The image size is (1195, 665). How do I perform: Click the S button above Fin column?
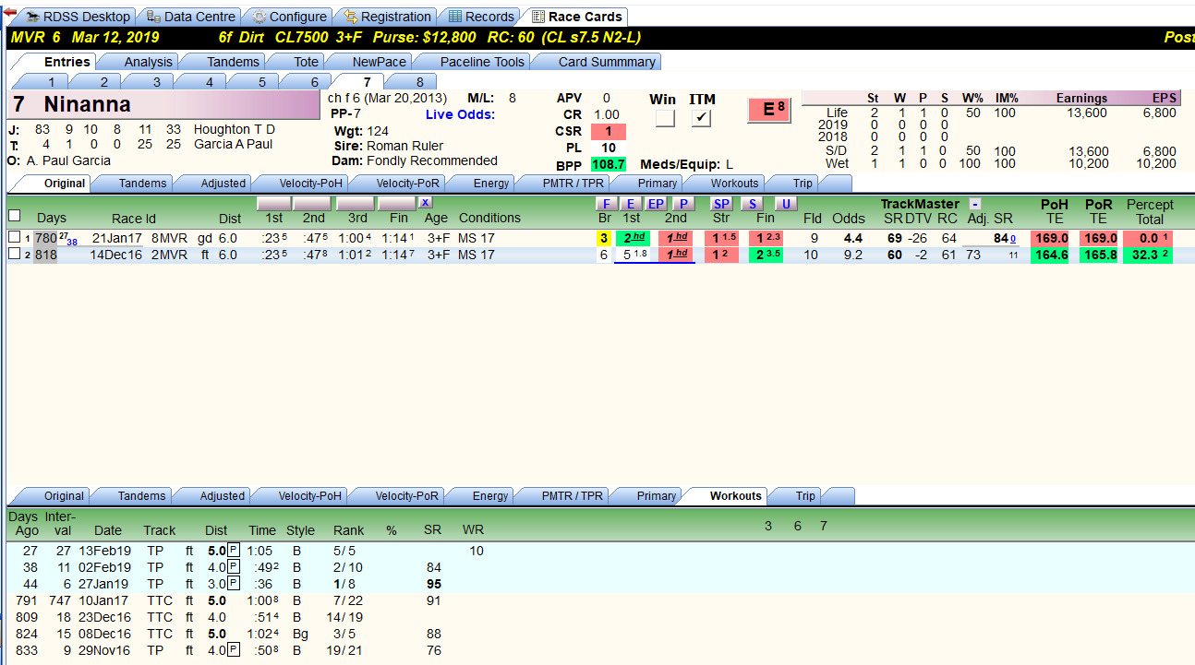point(752,204)
